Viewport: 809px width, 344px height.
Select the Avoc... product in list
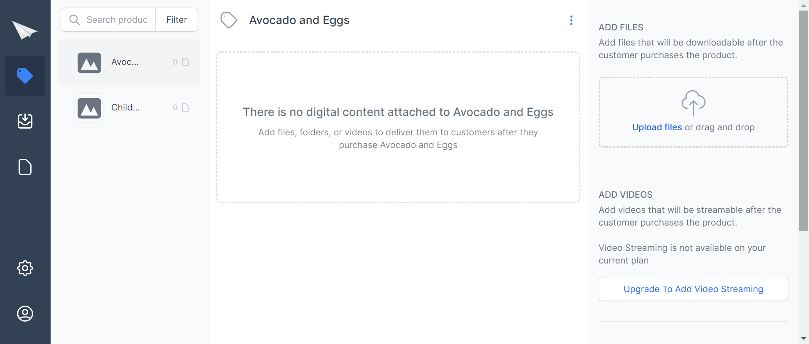[x=125, y=62]
